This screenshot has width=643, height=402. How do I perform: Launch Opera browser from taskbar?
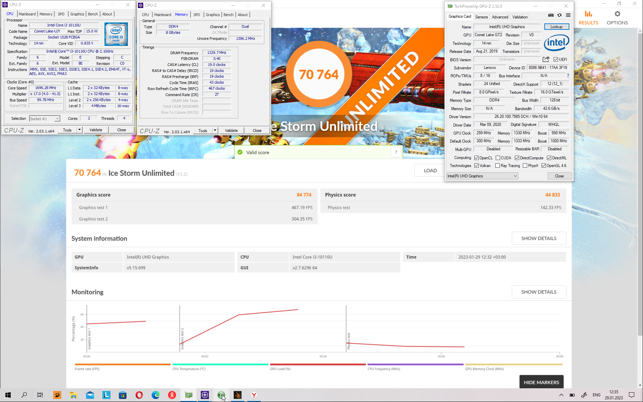[139, 395]
